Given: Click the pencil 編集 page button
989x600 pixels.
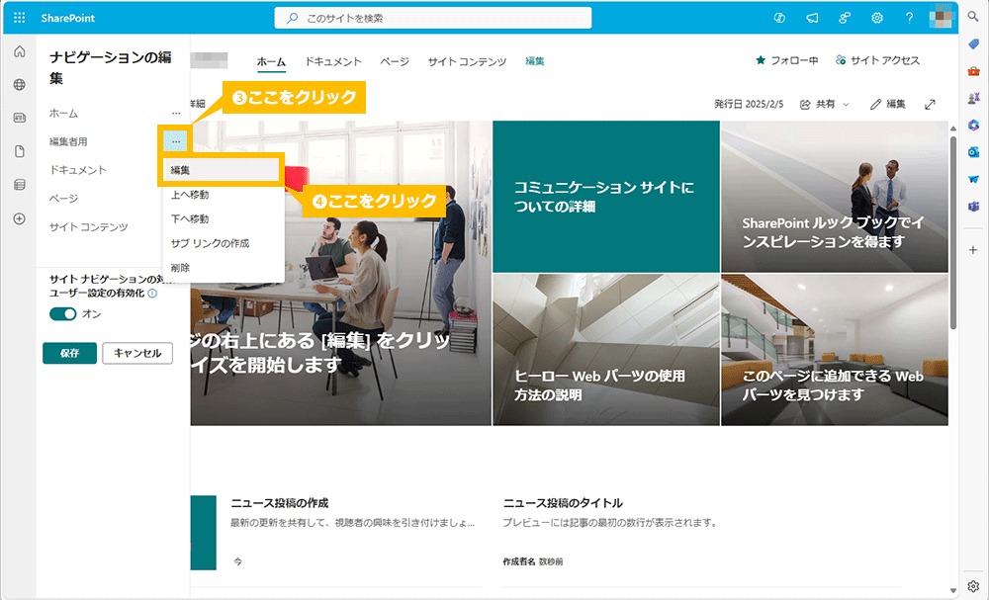Looking at the screenshot, I should click(887, 104).
